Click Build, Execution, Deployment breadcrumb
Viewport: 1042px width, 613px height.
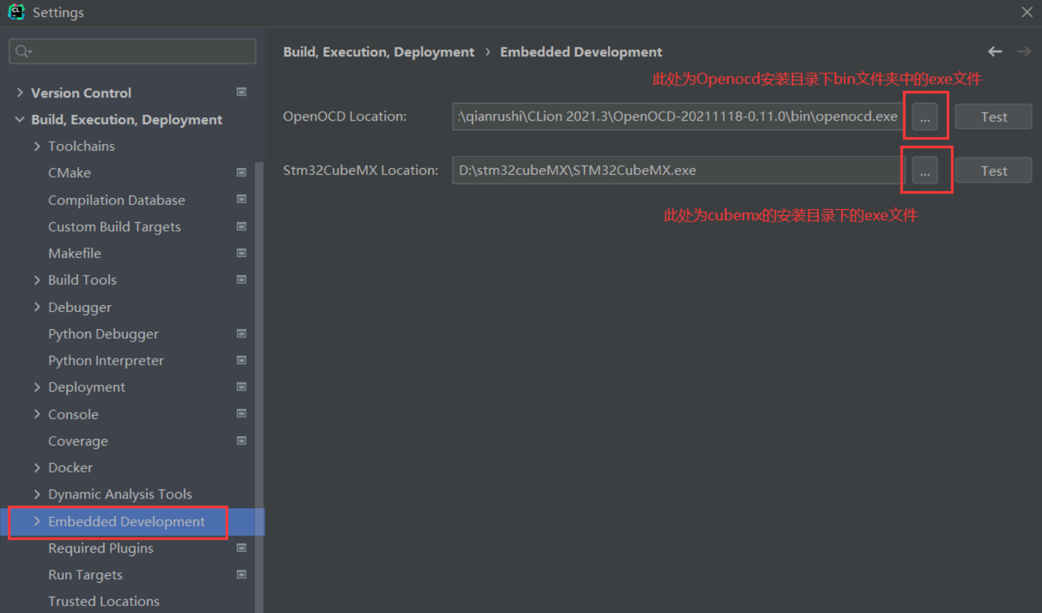click(x=379, y=52)
